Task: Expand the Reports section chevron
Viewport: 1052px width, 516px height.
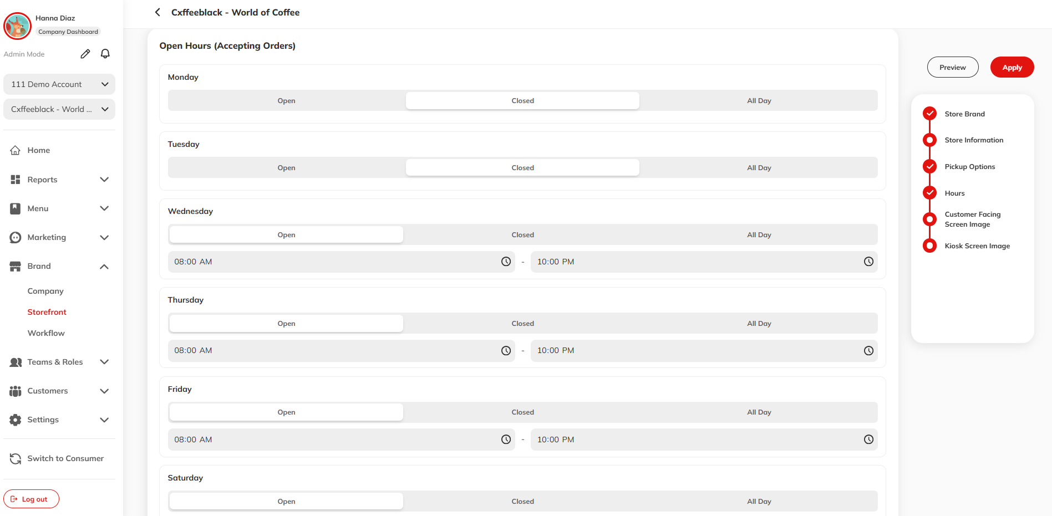Action: [x=104, y=180]
